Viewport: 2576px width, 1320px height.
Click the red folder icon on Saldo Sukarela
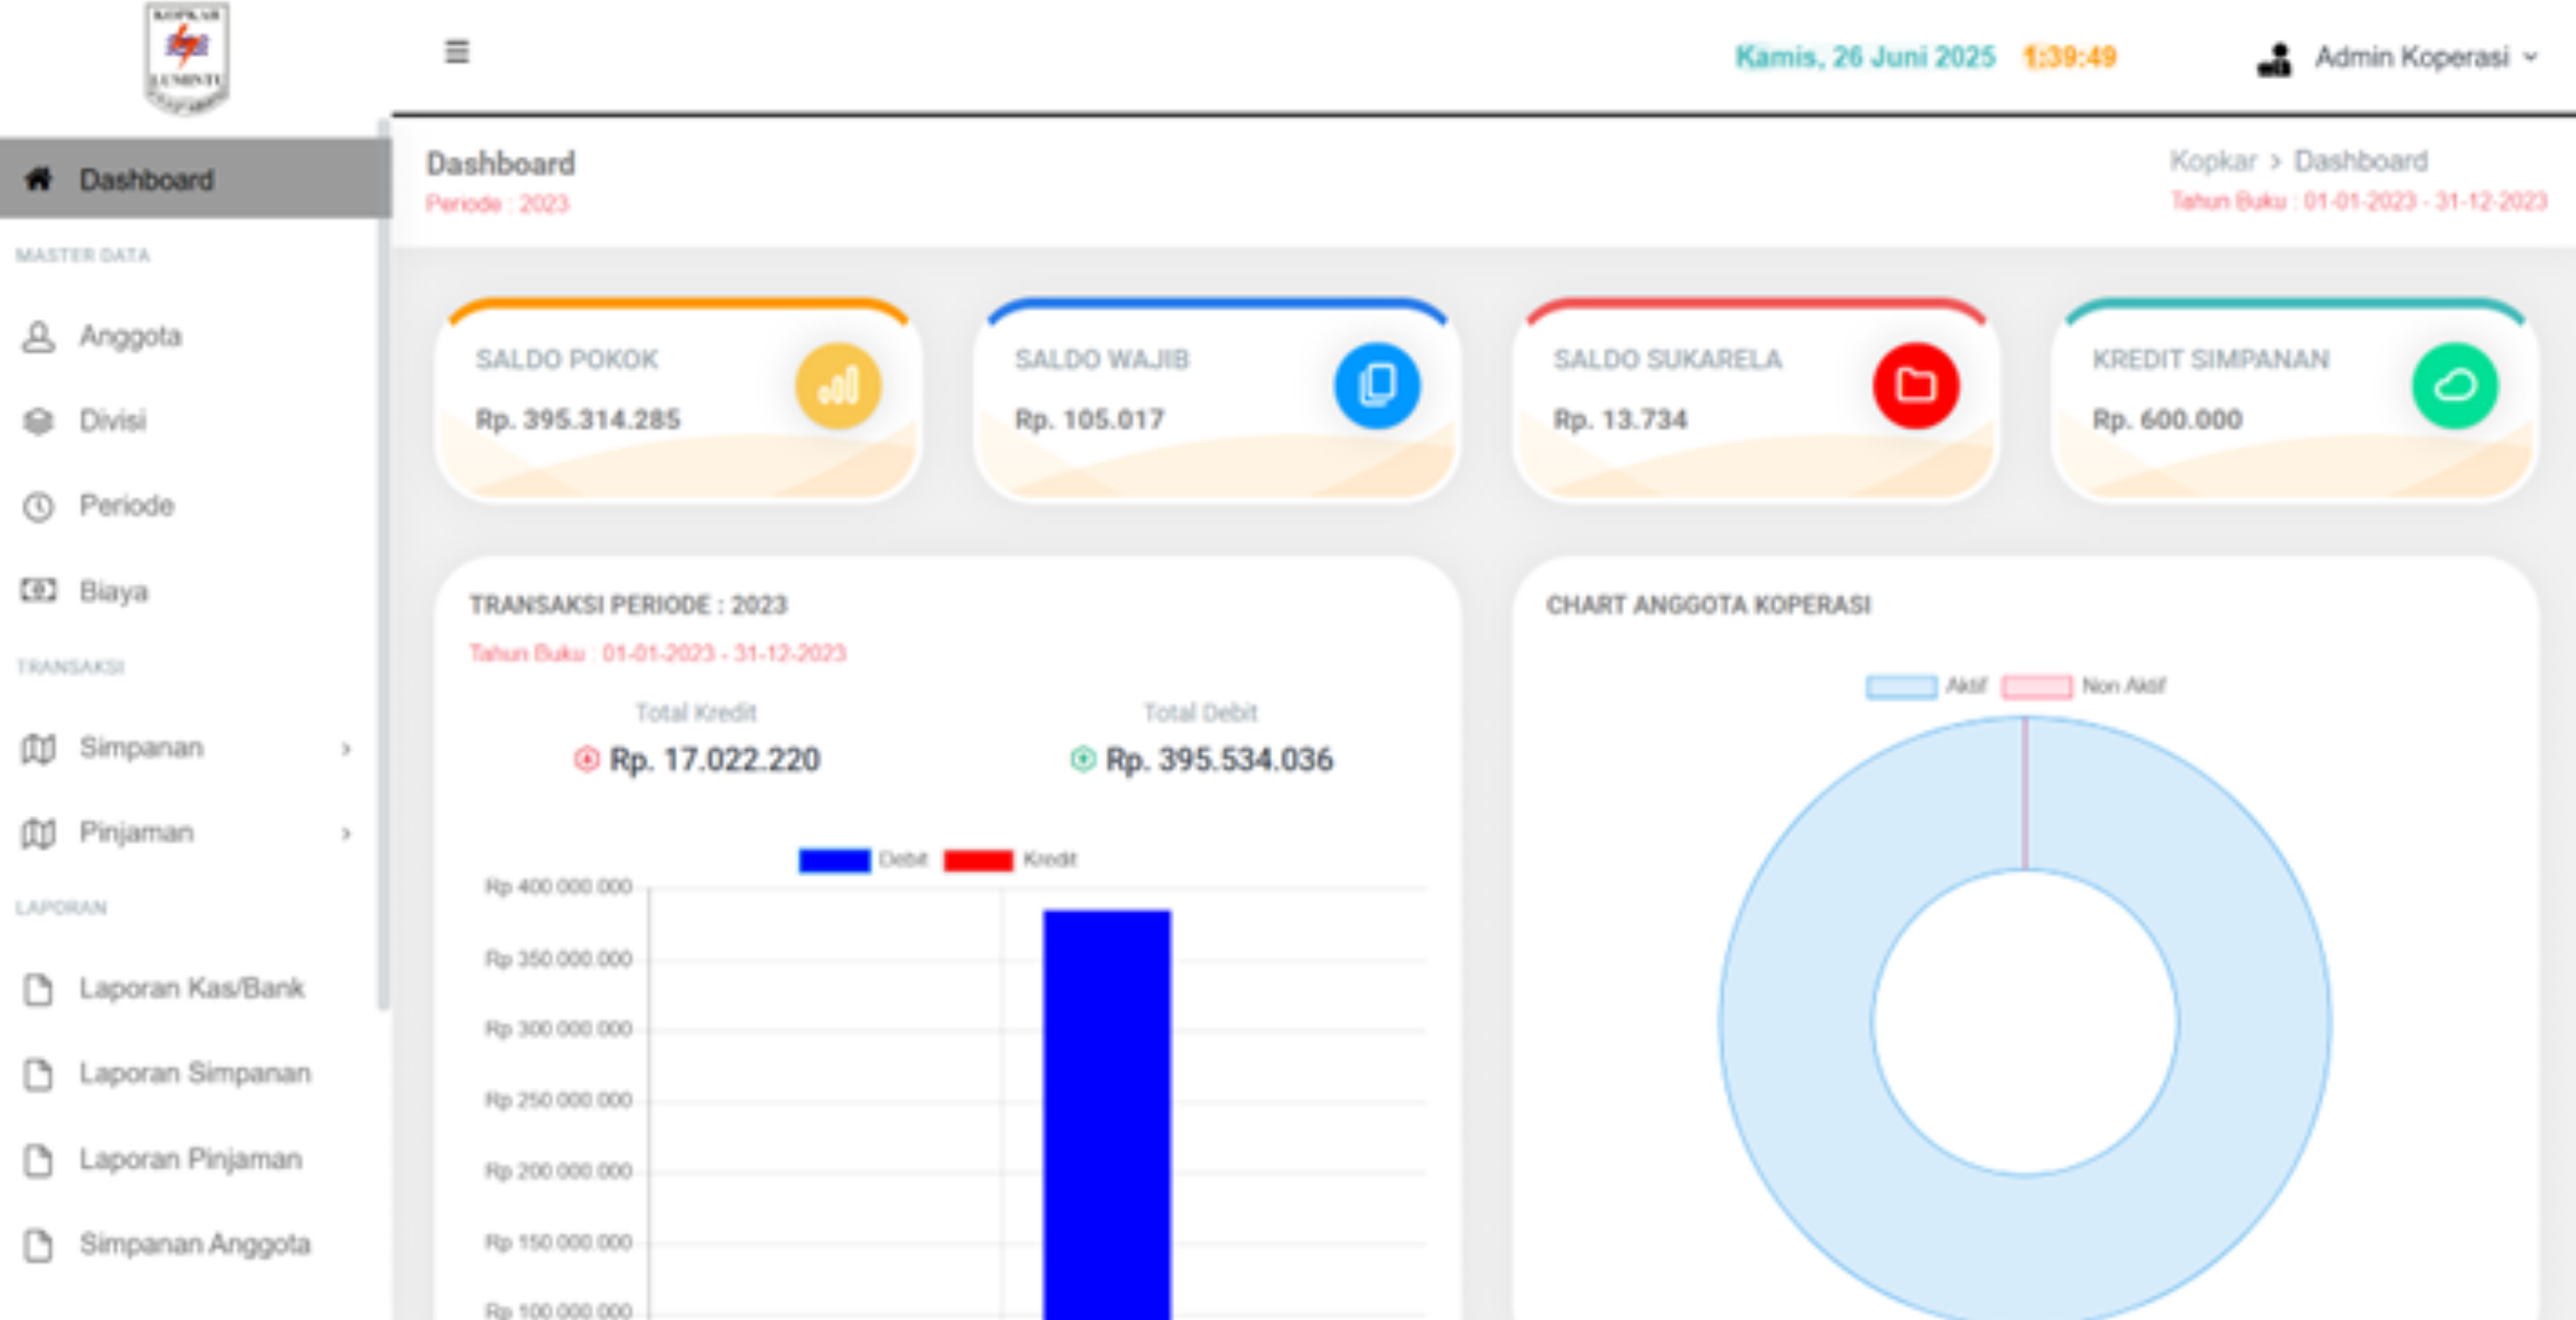point(1916,386)
